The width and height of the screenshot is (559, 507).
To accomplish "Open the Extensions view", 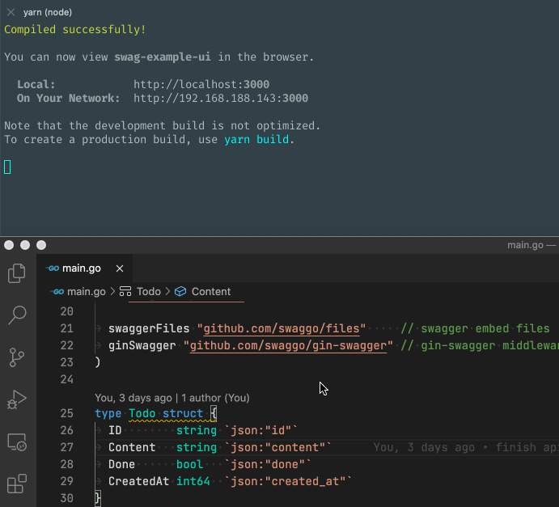I will coord(17,484).
